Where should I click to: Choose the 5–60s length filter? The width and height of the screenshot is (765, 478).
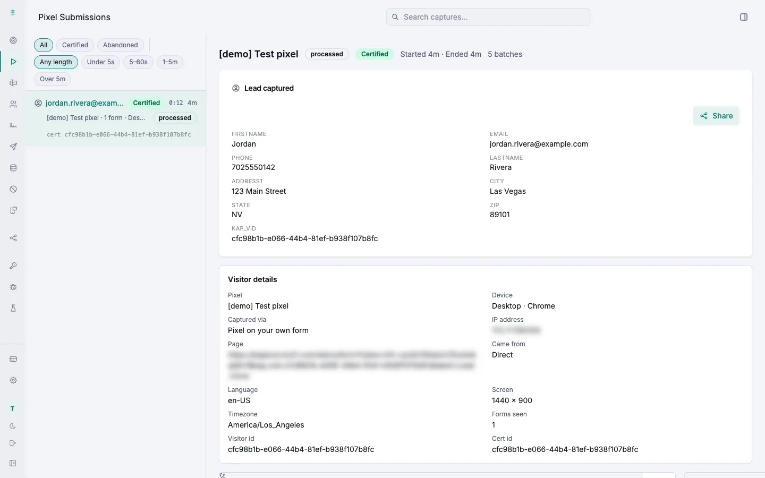point(138,62)
